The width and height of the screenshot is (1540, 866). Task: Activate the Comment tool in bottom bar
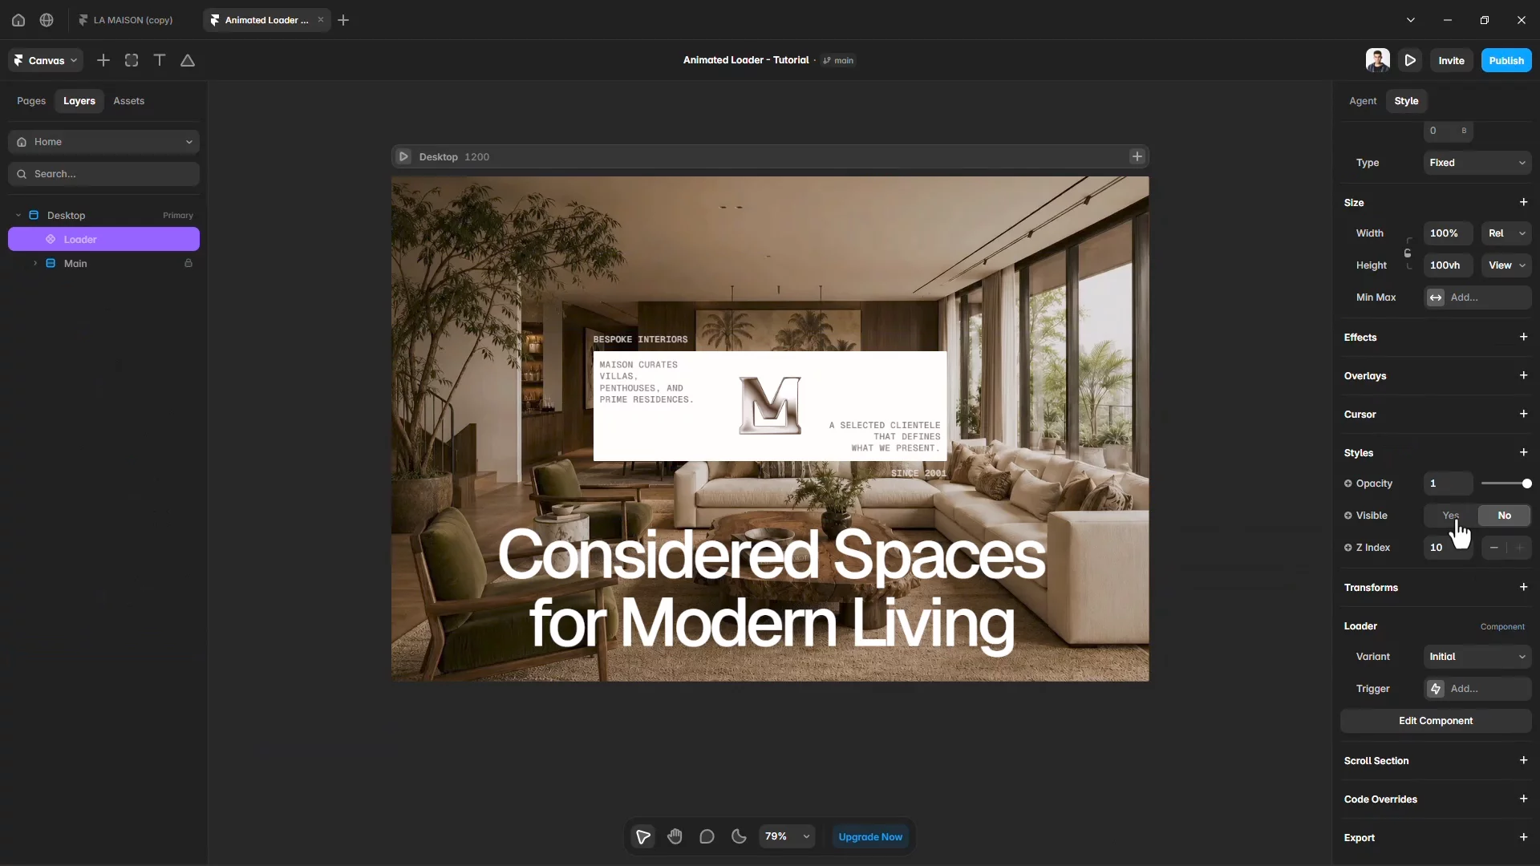point(707,836)
